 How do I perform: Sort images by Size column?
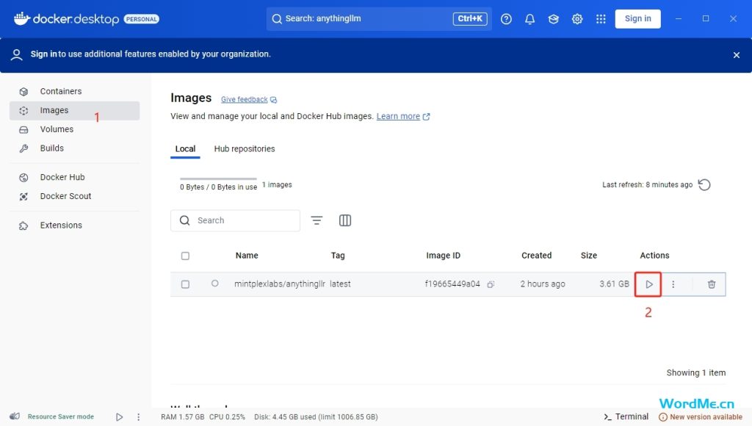(588, 256)
